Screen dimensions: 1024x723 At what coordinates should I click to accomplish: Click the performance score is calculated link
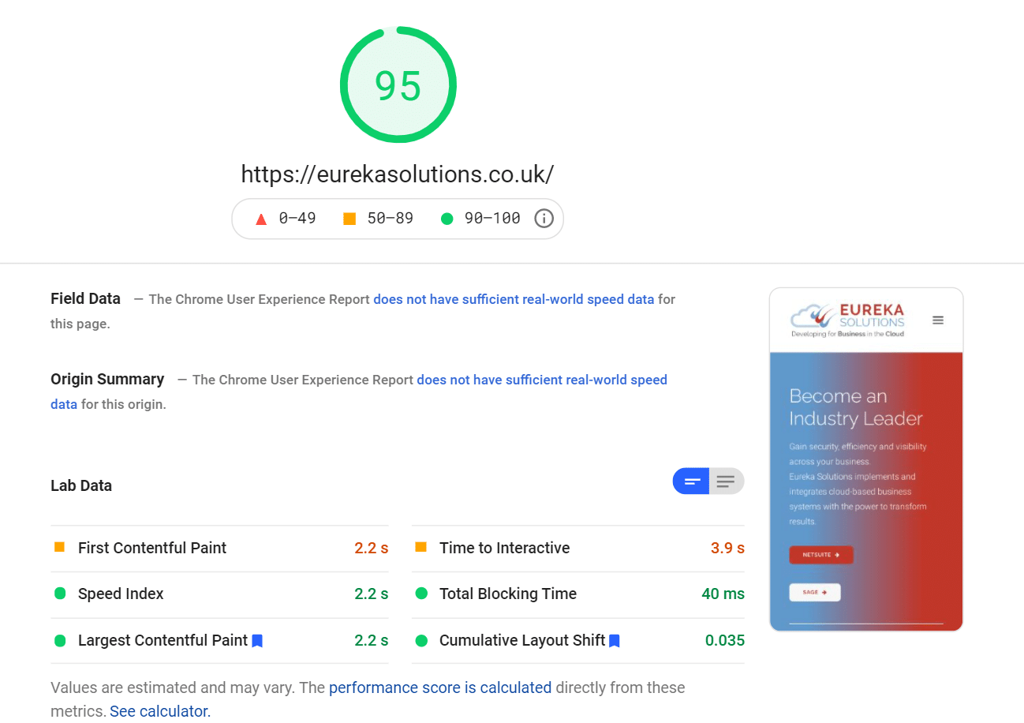click(x=439, y=687)
